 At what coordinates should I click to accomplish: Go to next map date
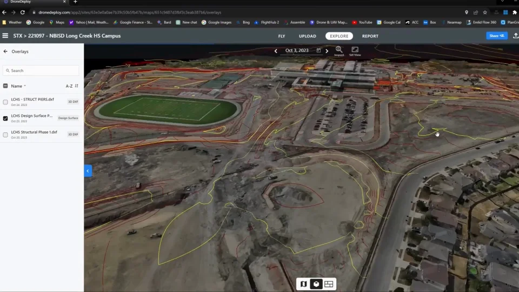coord(327,51)
